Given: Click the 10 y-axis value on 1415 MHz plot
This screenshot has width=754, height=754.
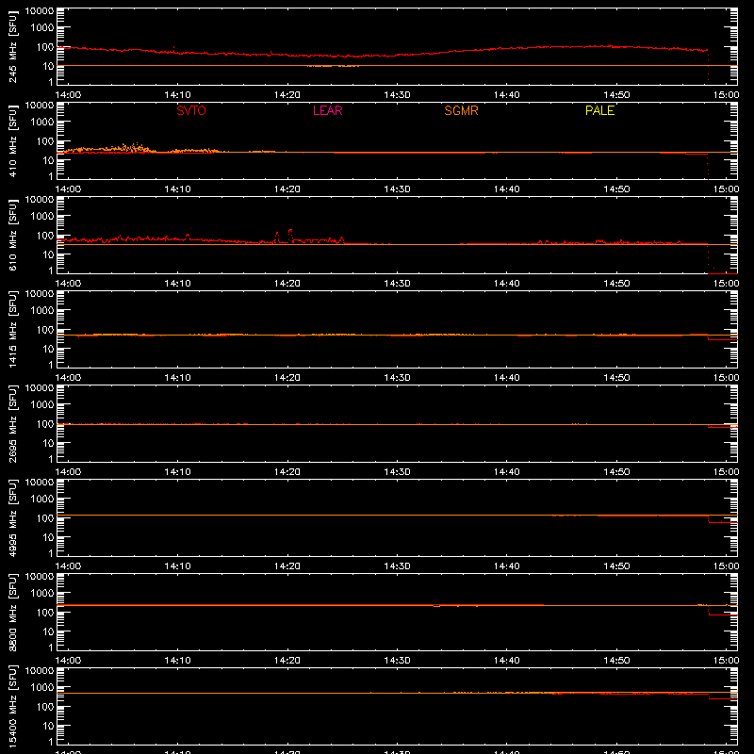Looking at the screenshot, I should (x=49, y=349).
